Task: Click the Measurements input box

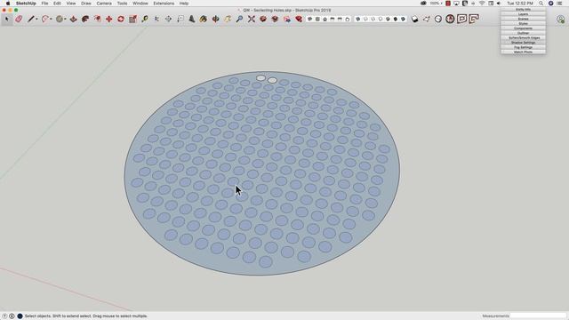Action: [538, 316]
